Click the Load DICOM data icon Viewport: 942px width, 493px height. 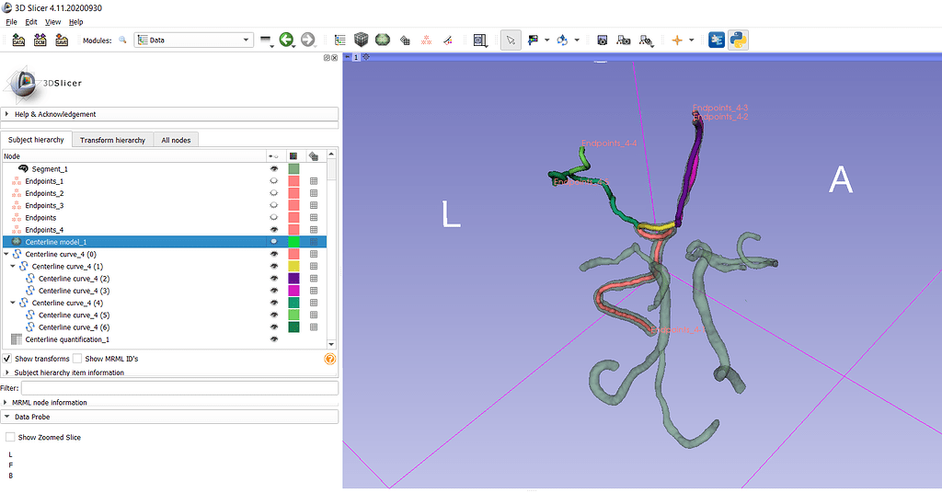40,40
